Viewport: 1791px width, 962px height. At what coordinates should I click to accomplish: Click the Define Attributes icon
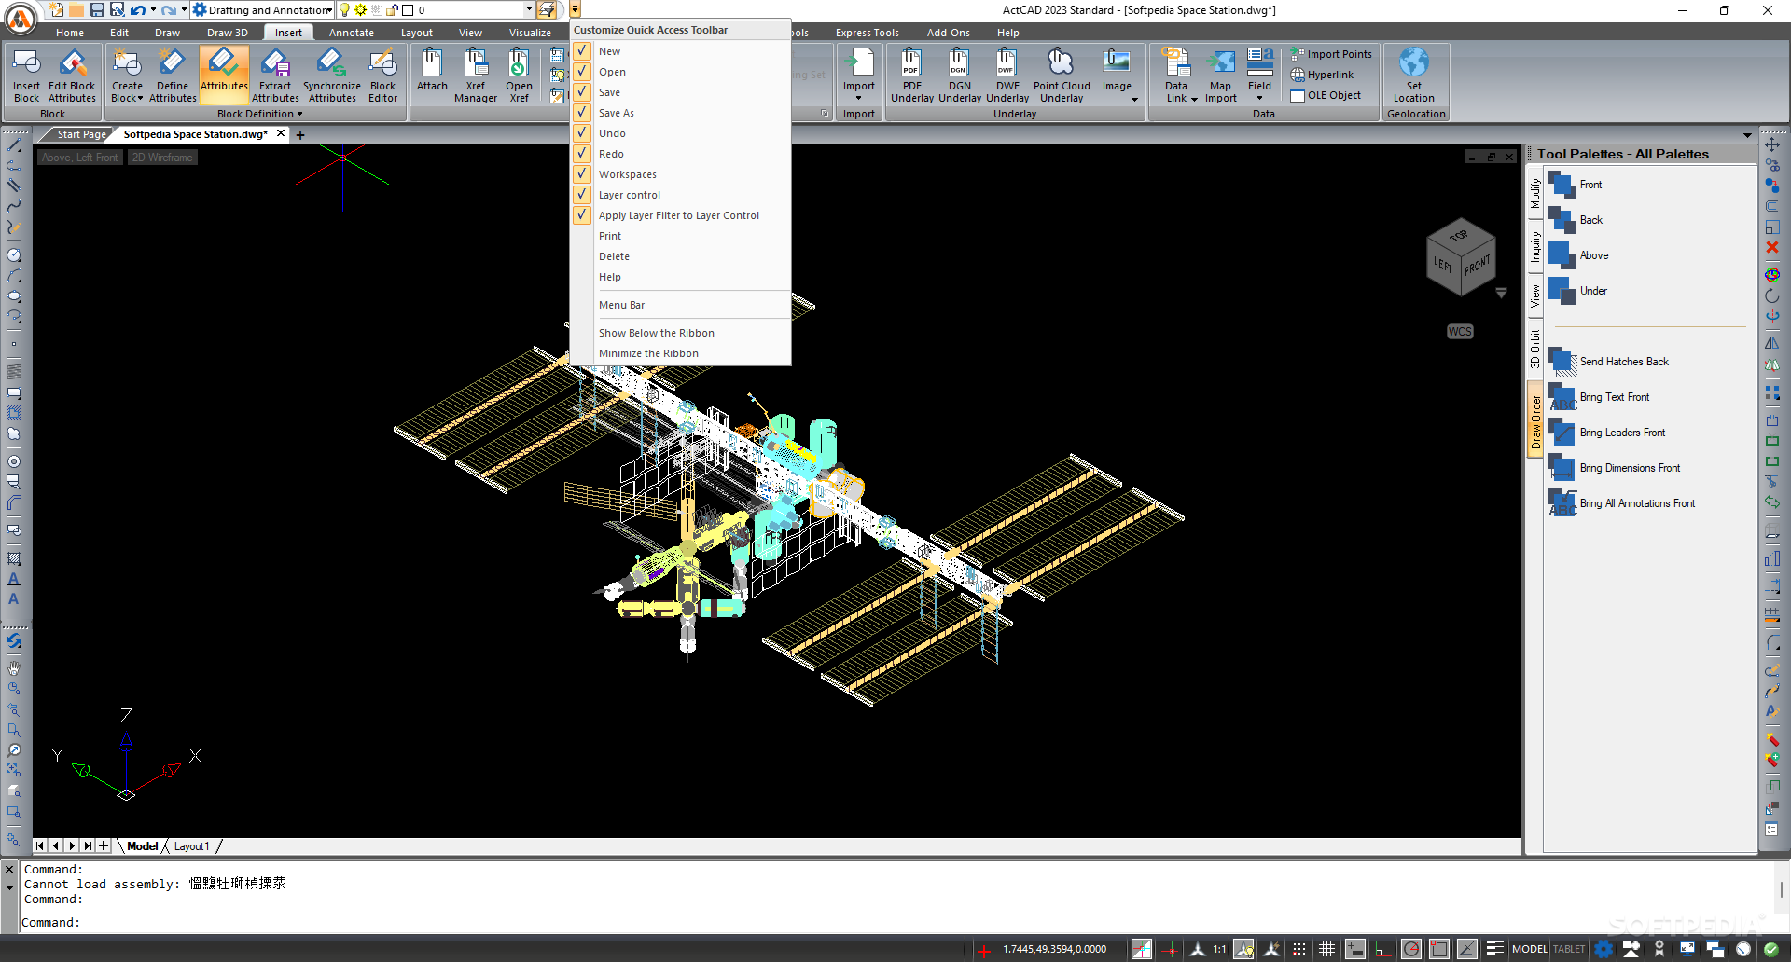click(x=173, y=75)
